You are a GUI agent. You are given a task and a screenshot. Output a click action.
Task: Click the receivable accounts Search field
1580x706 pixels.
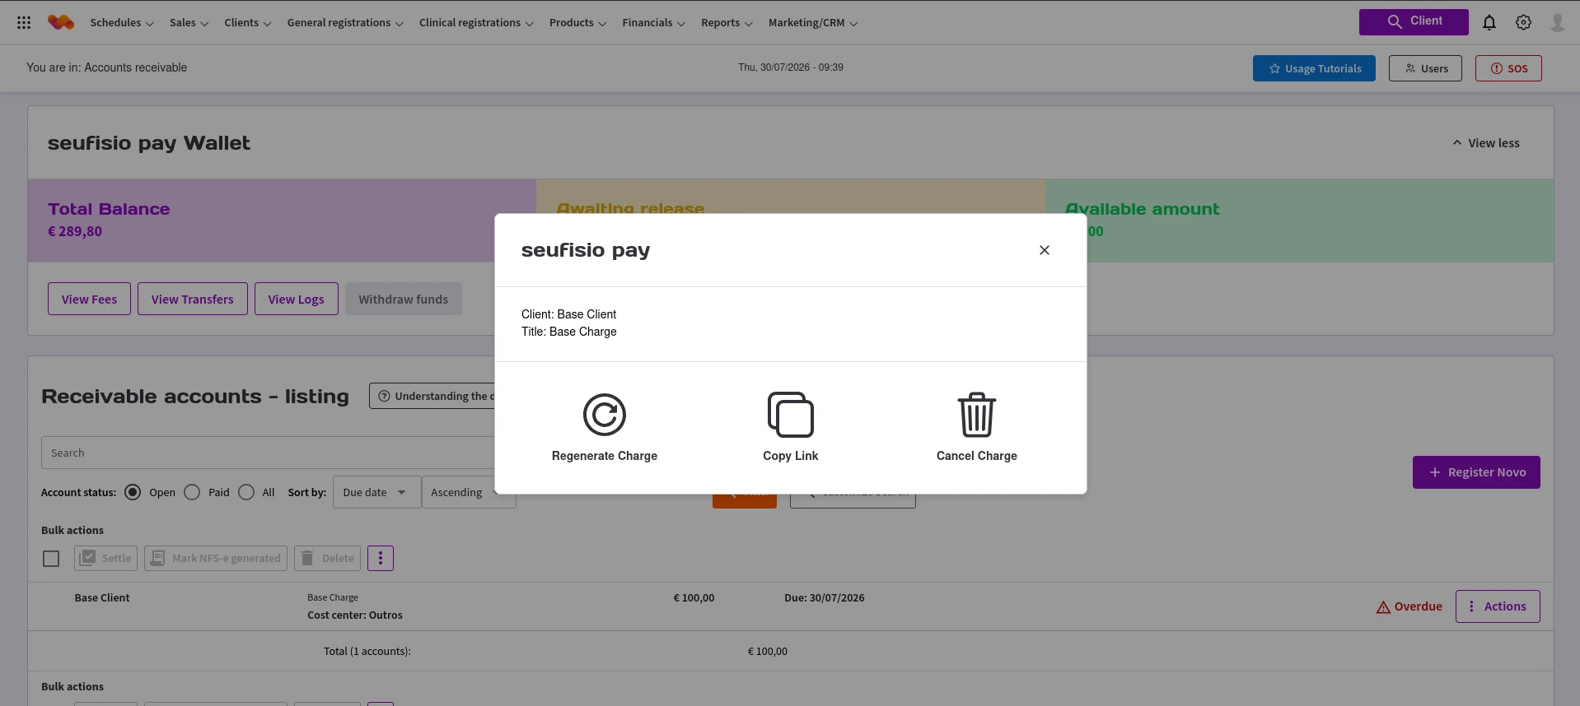268,453
